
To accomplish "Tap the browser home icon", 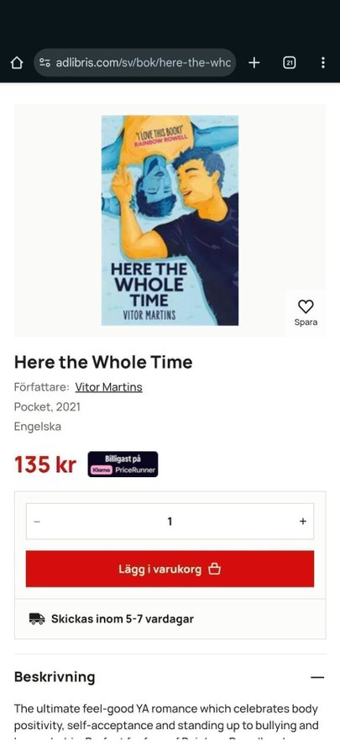I will tap(17, 63).
